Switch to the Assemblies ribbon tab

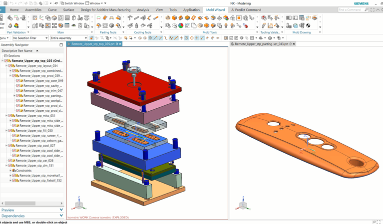point(33,10)
